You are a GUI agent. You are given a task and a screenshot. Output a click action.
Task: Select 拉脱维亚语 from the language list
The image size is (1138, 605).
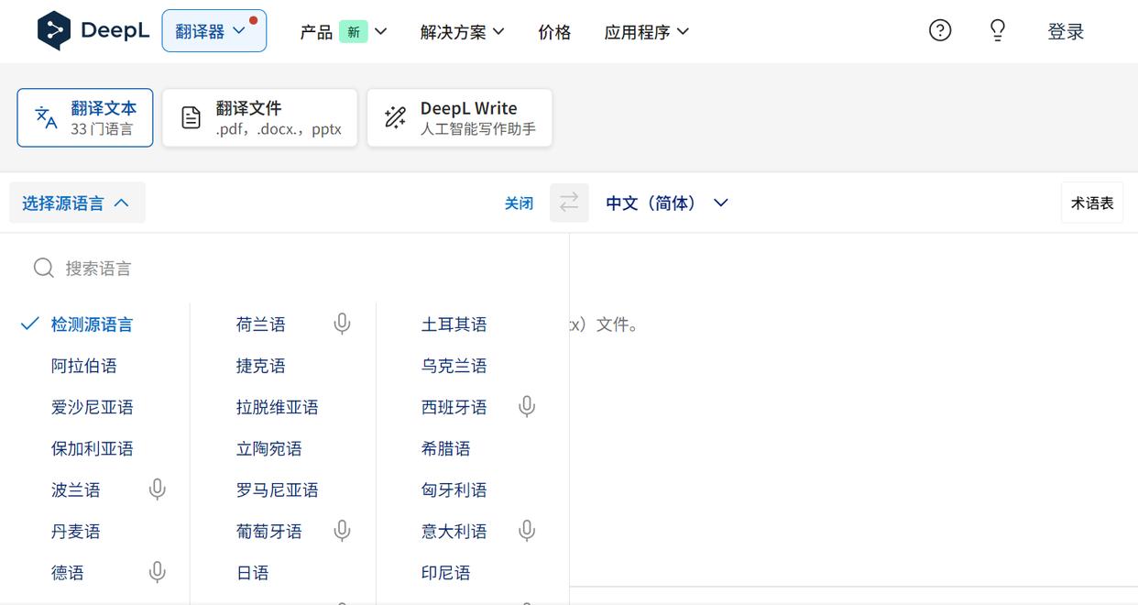(x=277, y=407)
